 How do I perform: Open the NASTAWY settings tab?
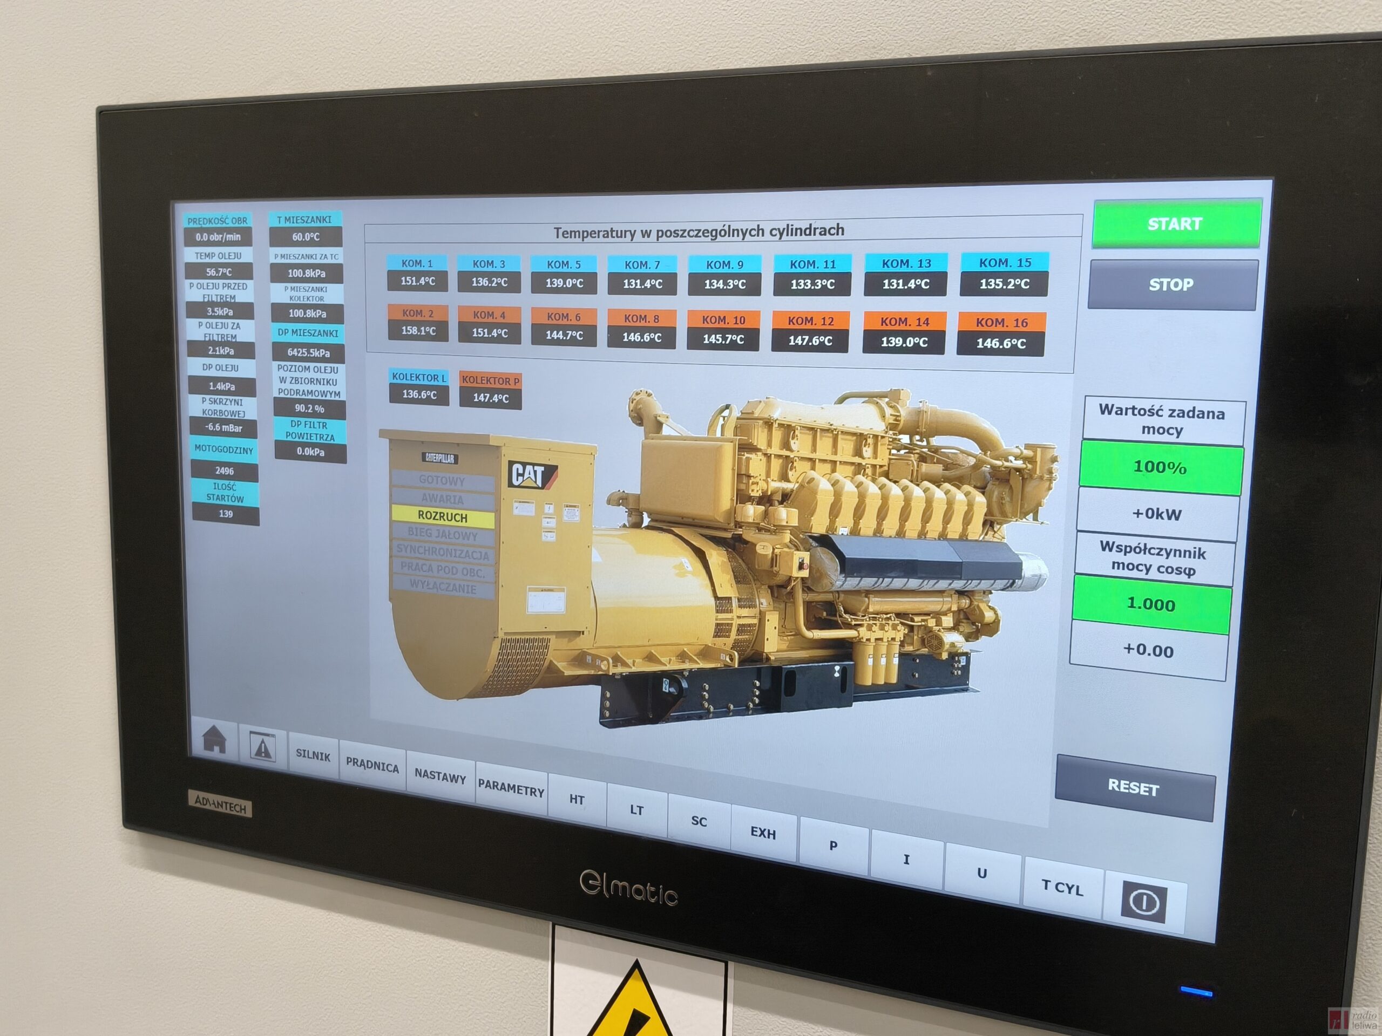coord(441,778)
